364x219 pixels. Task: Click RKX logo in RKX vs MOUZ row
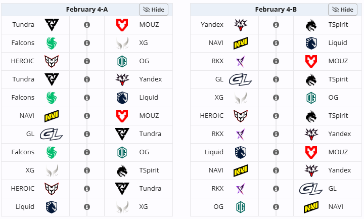[241, 61]
